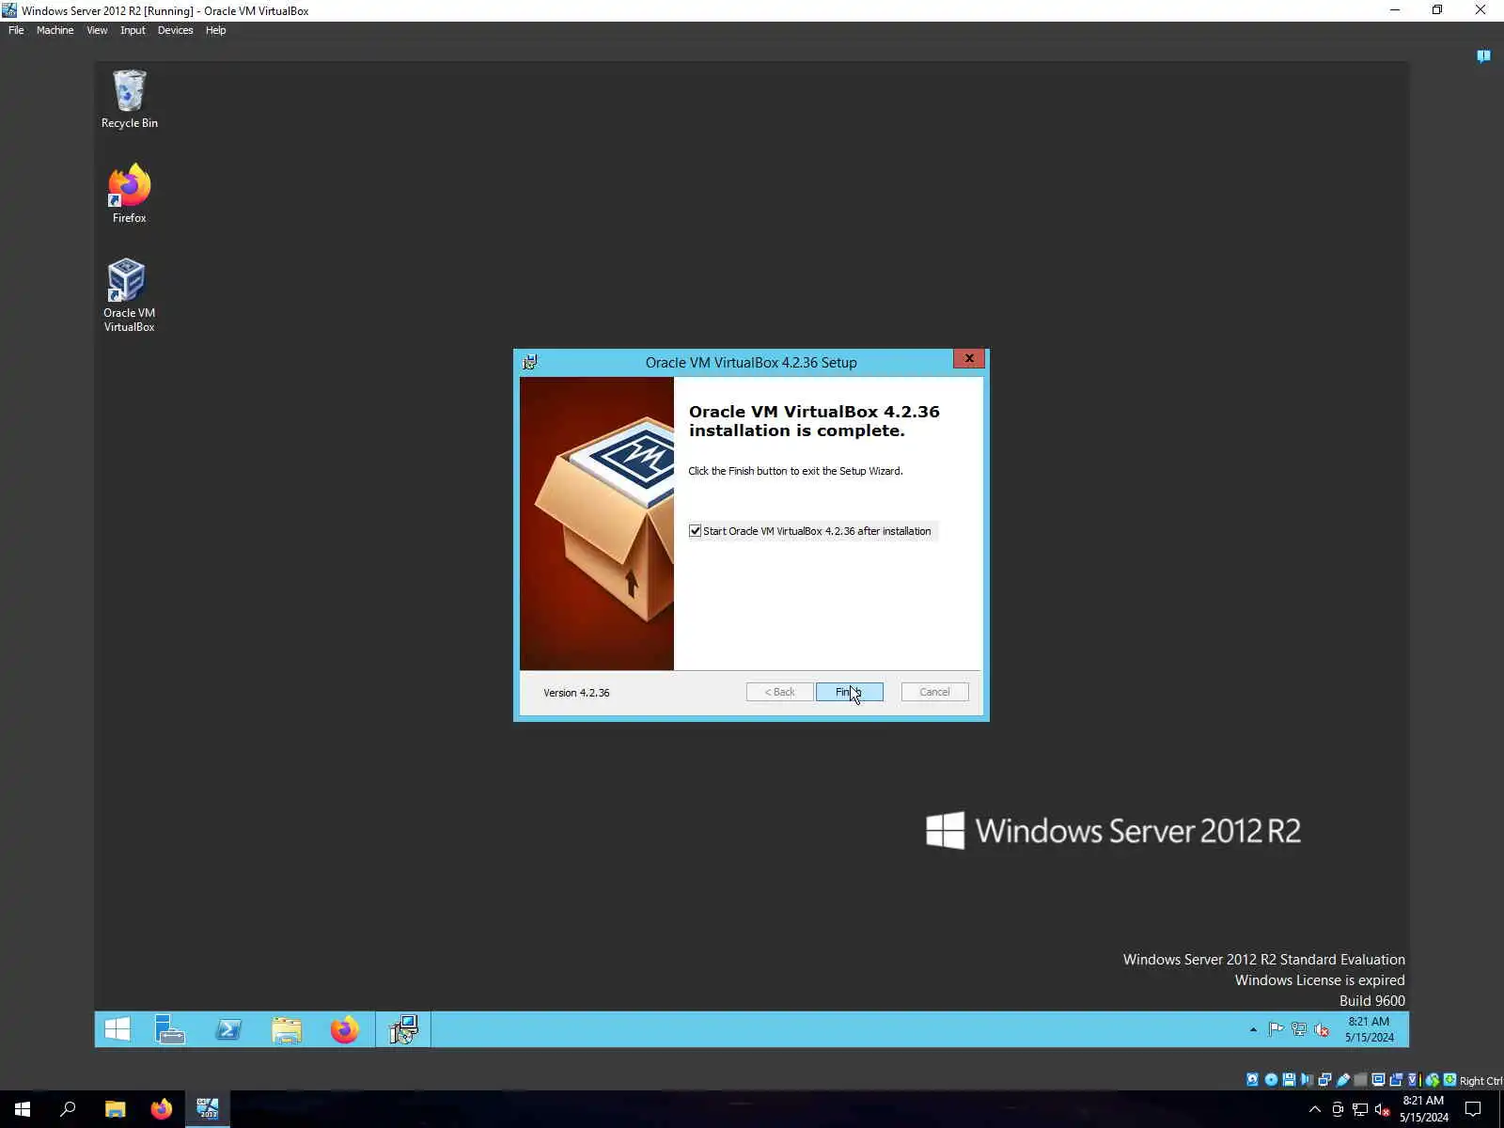This screenshot has height=1128, width=1504.
Task: Click the Cancel button in Setup dialog
Action: pos(934,692)
